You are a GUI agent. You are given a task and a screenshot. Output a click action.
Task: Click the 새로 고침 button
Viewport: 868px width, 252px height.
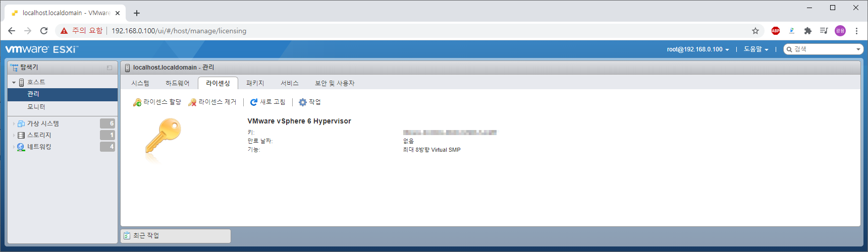268,102
